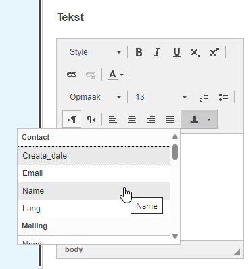The image size is (251, 269).
Task: Toggle bold formatting
Action: pos(139,52)
